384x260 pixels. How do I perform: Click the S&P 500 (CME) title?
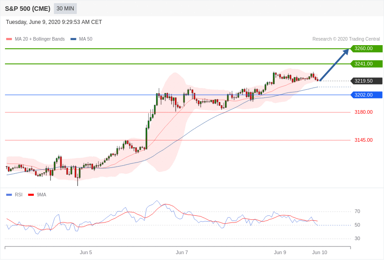[x=28, y=9]
